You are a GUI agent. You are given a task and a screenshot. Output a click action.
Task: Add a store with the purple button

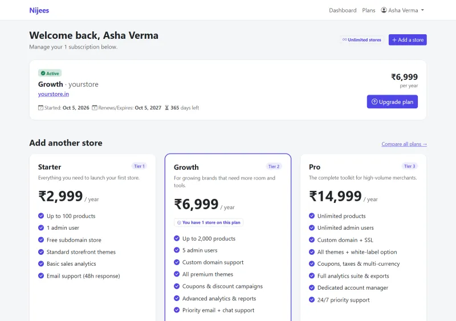pos(408,40)
